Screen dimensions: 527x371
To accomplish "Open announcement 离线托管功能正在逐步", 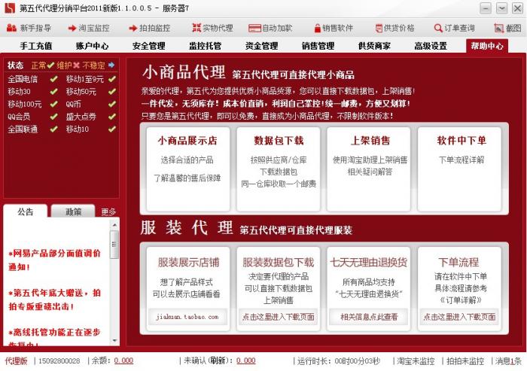I will point(54,337).
